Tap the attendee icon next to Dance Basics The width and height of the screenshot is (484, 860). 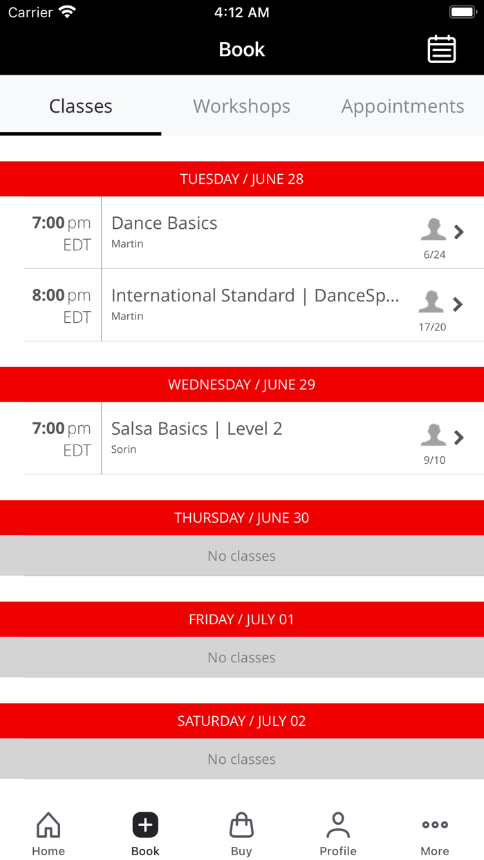click(433, 228)
